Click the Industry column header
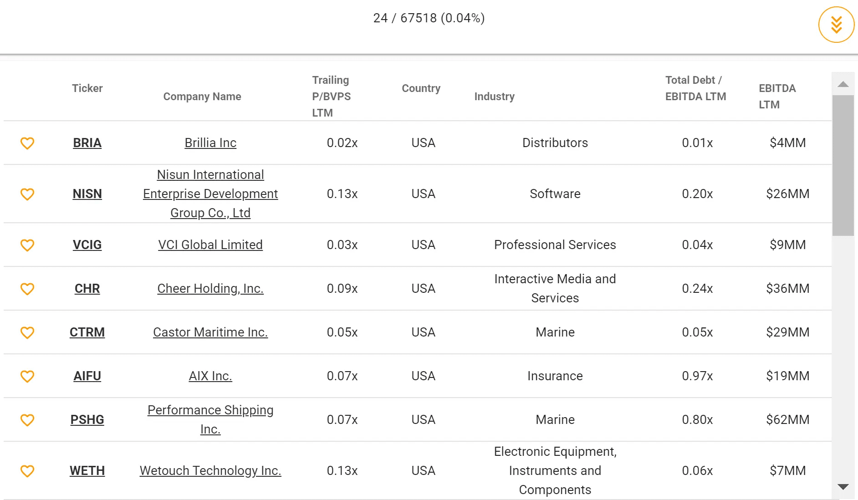Screen dimensions: 858x500 (x=494, y=97)
